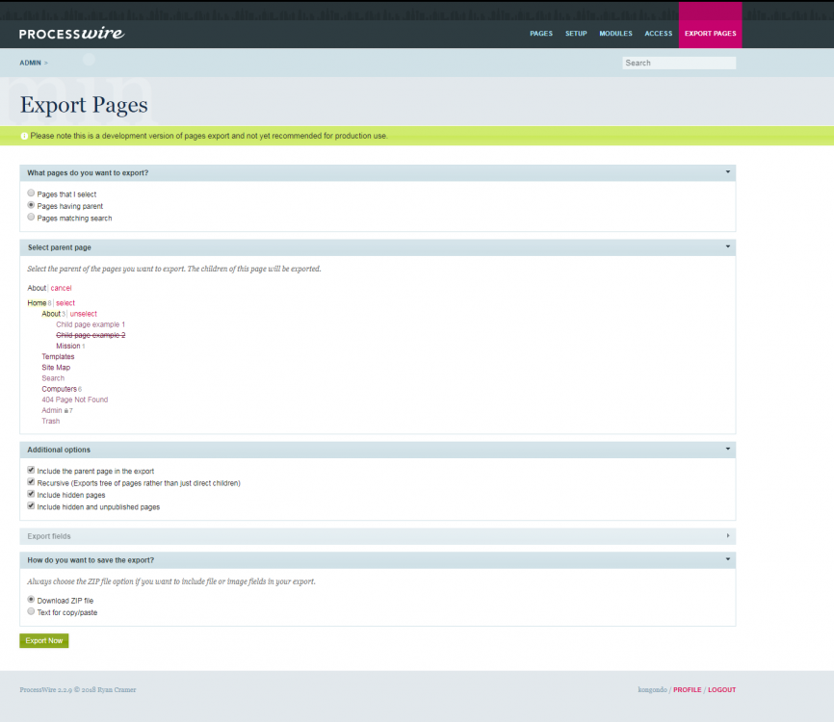
Task: Click the info icon in the green notice
Action: [x=24, y=136]
